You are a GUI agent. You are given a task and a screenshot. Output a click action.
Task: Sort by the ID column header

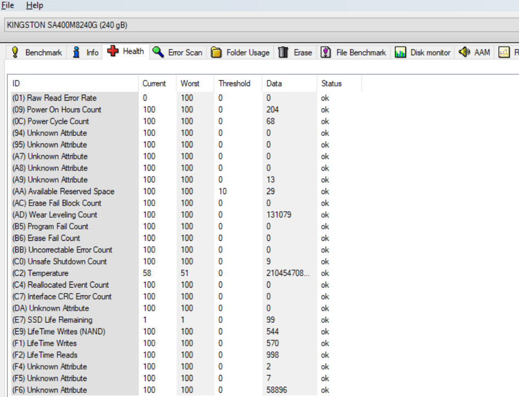73,84
